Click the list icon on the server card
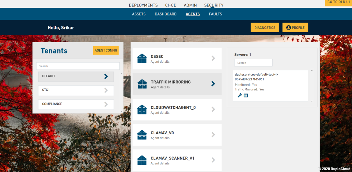This screenshot has width=352, height=172. click(246, 95)
